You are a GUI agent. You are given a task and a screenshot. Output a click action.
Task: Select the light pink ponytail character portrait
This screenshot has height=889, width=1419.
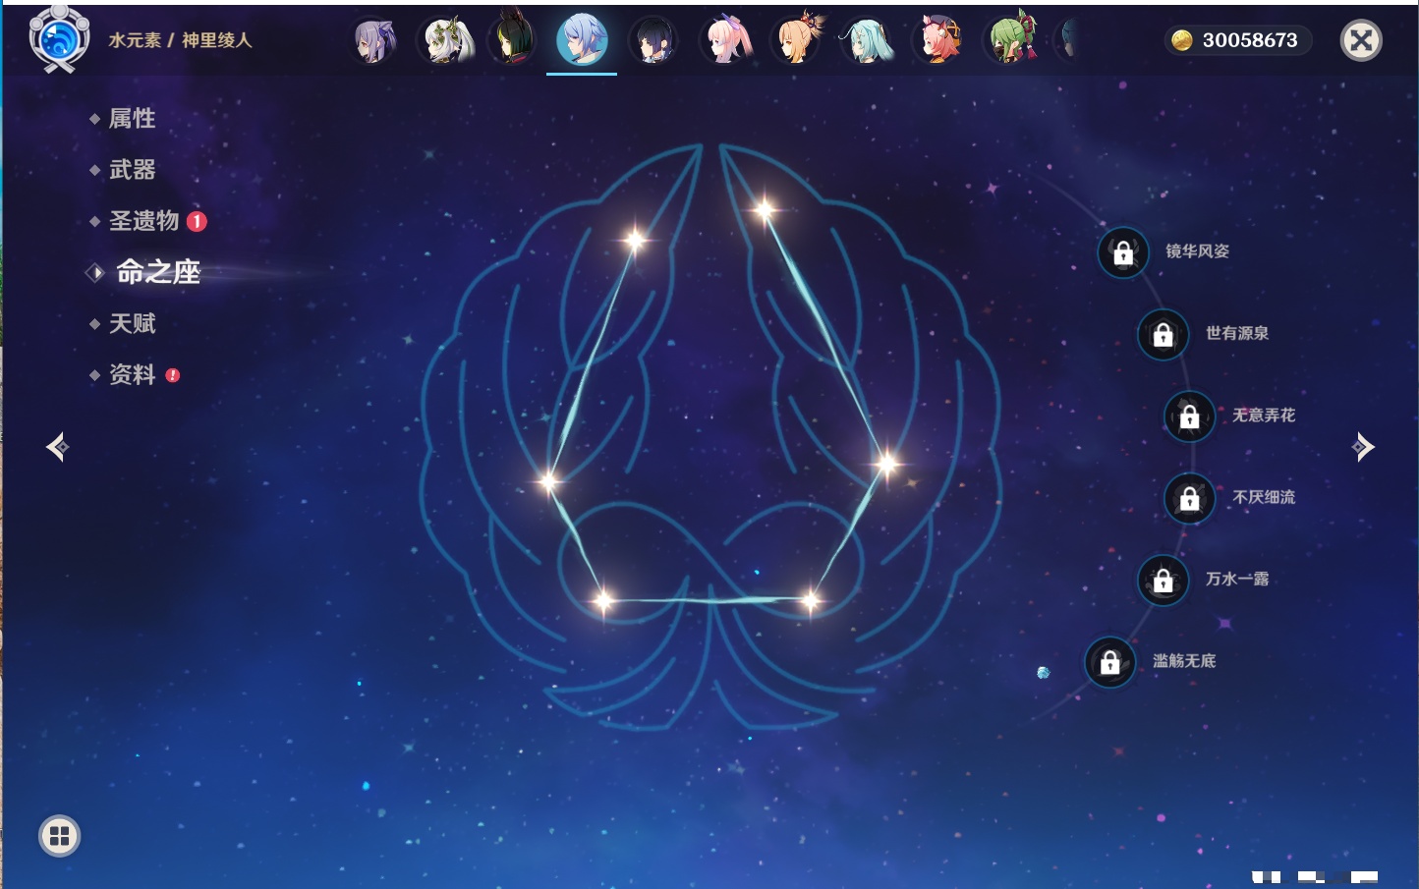pos(727,41)
